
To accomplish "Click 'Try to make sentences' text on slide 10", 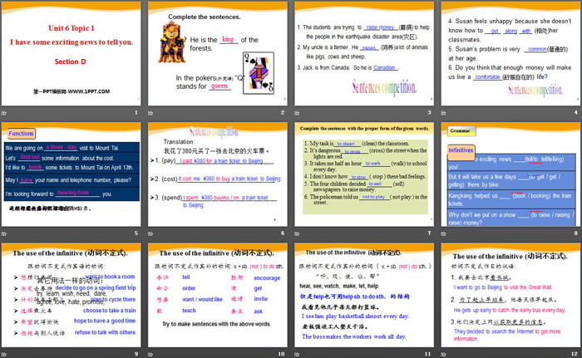I will point(216,324).
